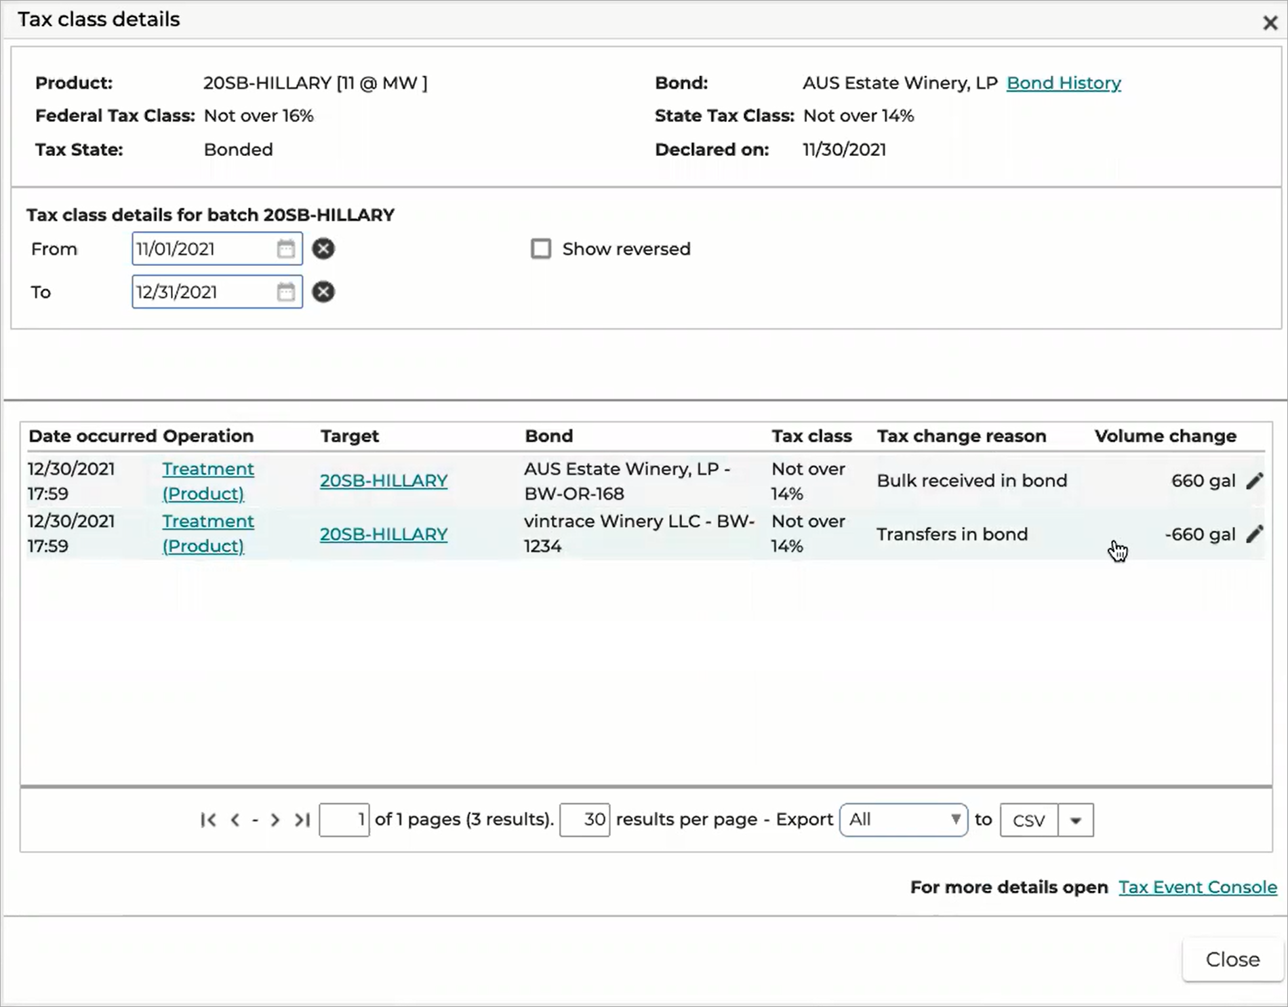
Task: Click the page number input box
Action: pos(344,820)
